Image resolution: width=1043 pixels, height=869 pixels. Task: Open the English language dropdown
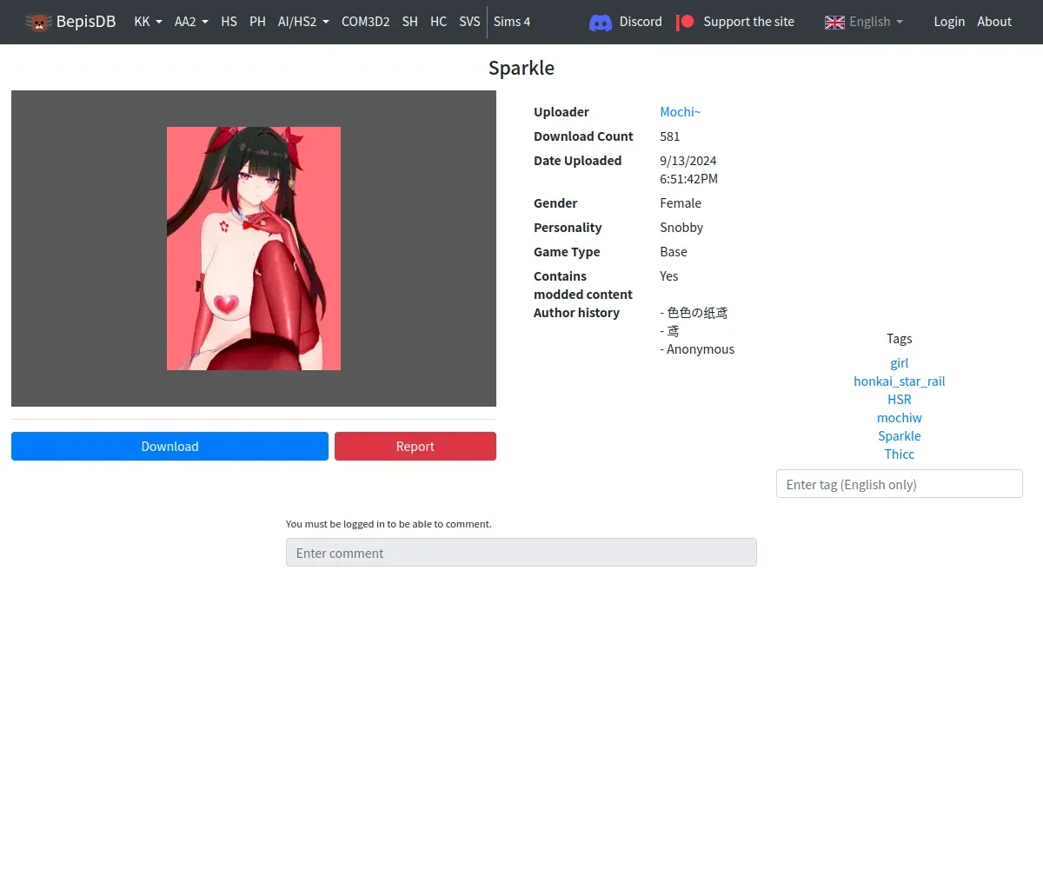(x=864, y=22)
